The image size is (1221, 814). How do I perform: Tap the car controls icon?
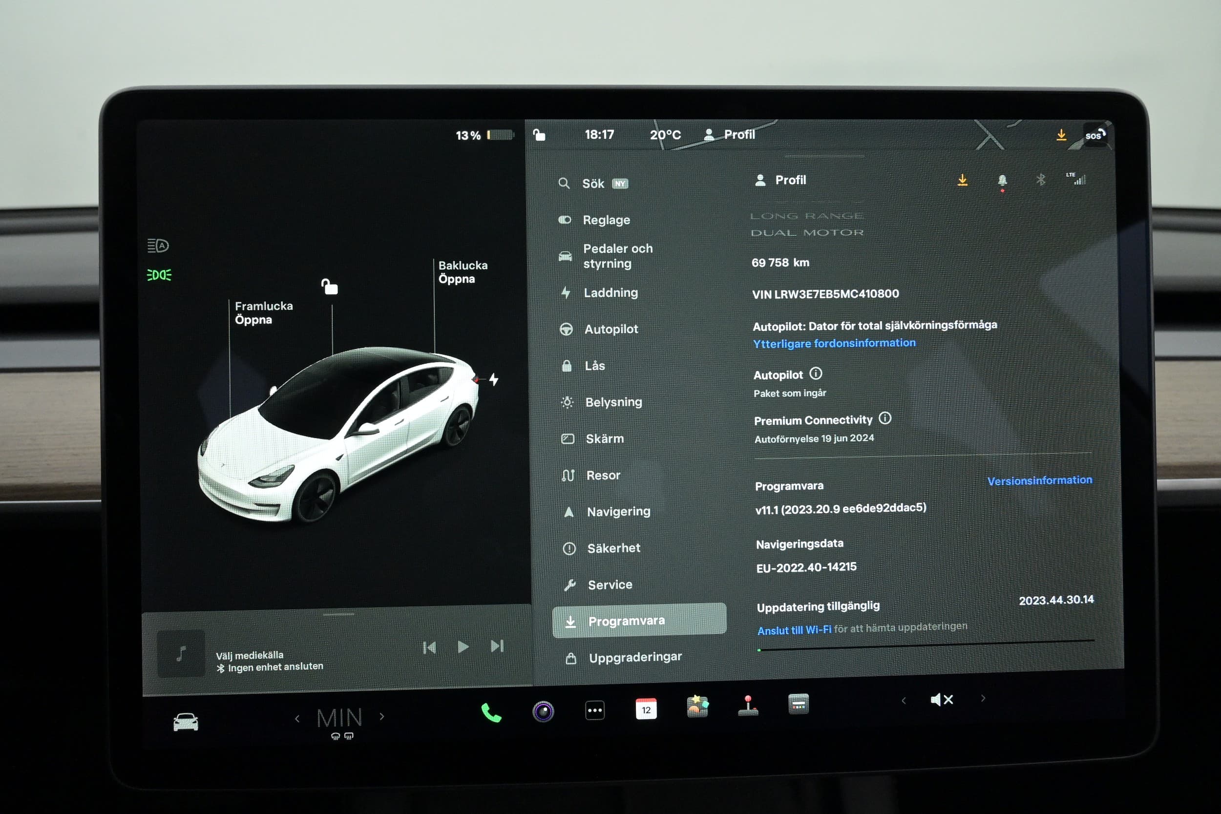pyautogui.click(x=185, y=722)
